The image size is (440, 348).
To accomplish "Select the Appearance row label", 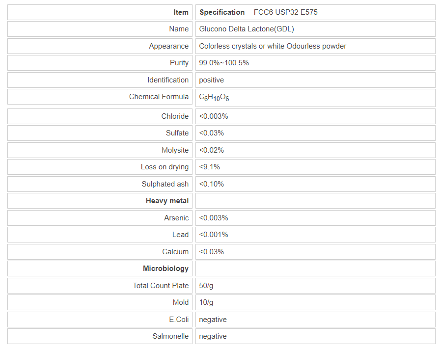I will 168,46.
